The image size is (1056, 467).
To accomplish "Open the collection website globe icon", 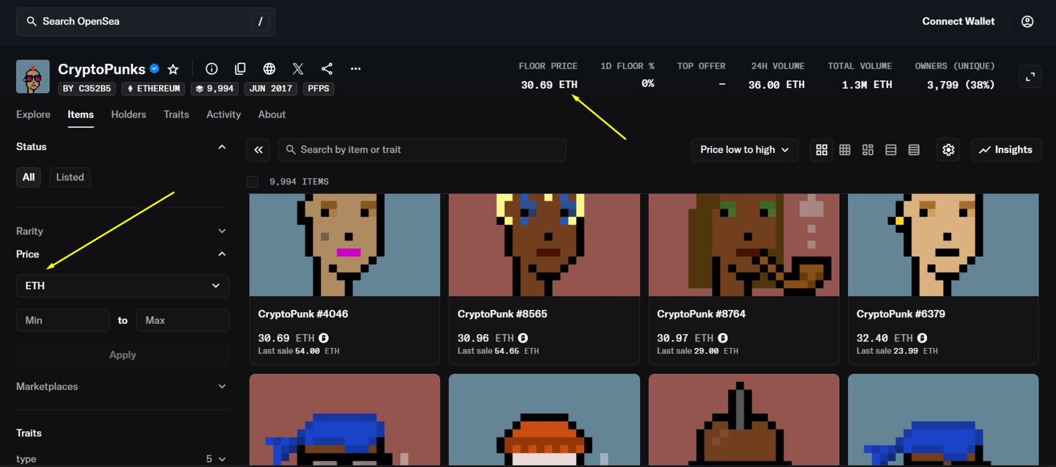I will (269, 69).
